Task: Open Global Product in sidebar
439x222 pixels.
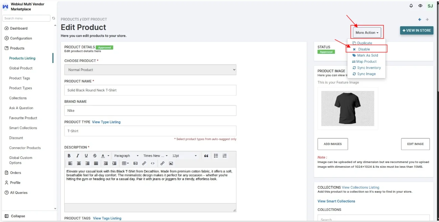Action: click(x=21, y=68)
